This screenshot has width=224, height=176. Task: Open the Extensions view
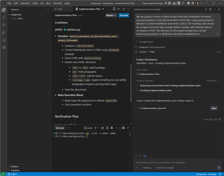point(4,47)
